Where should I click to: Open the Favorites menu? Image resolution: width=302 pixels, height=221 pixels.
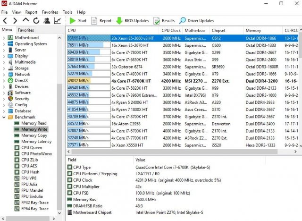[50, 12]
